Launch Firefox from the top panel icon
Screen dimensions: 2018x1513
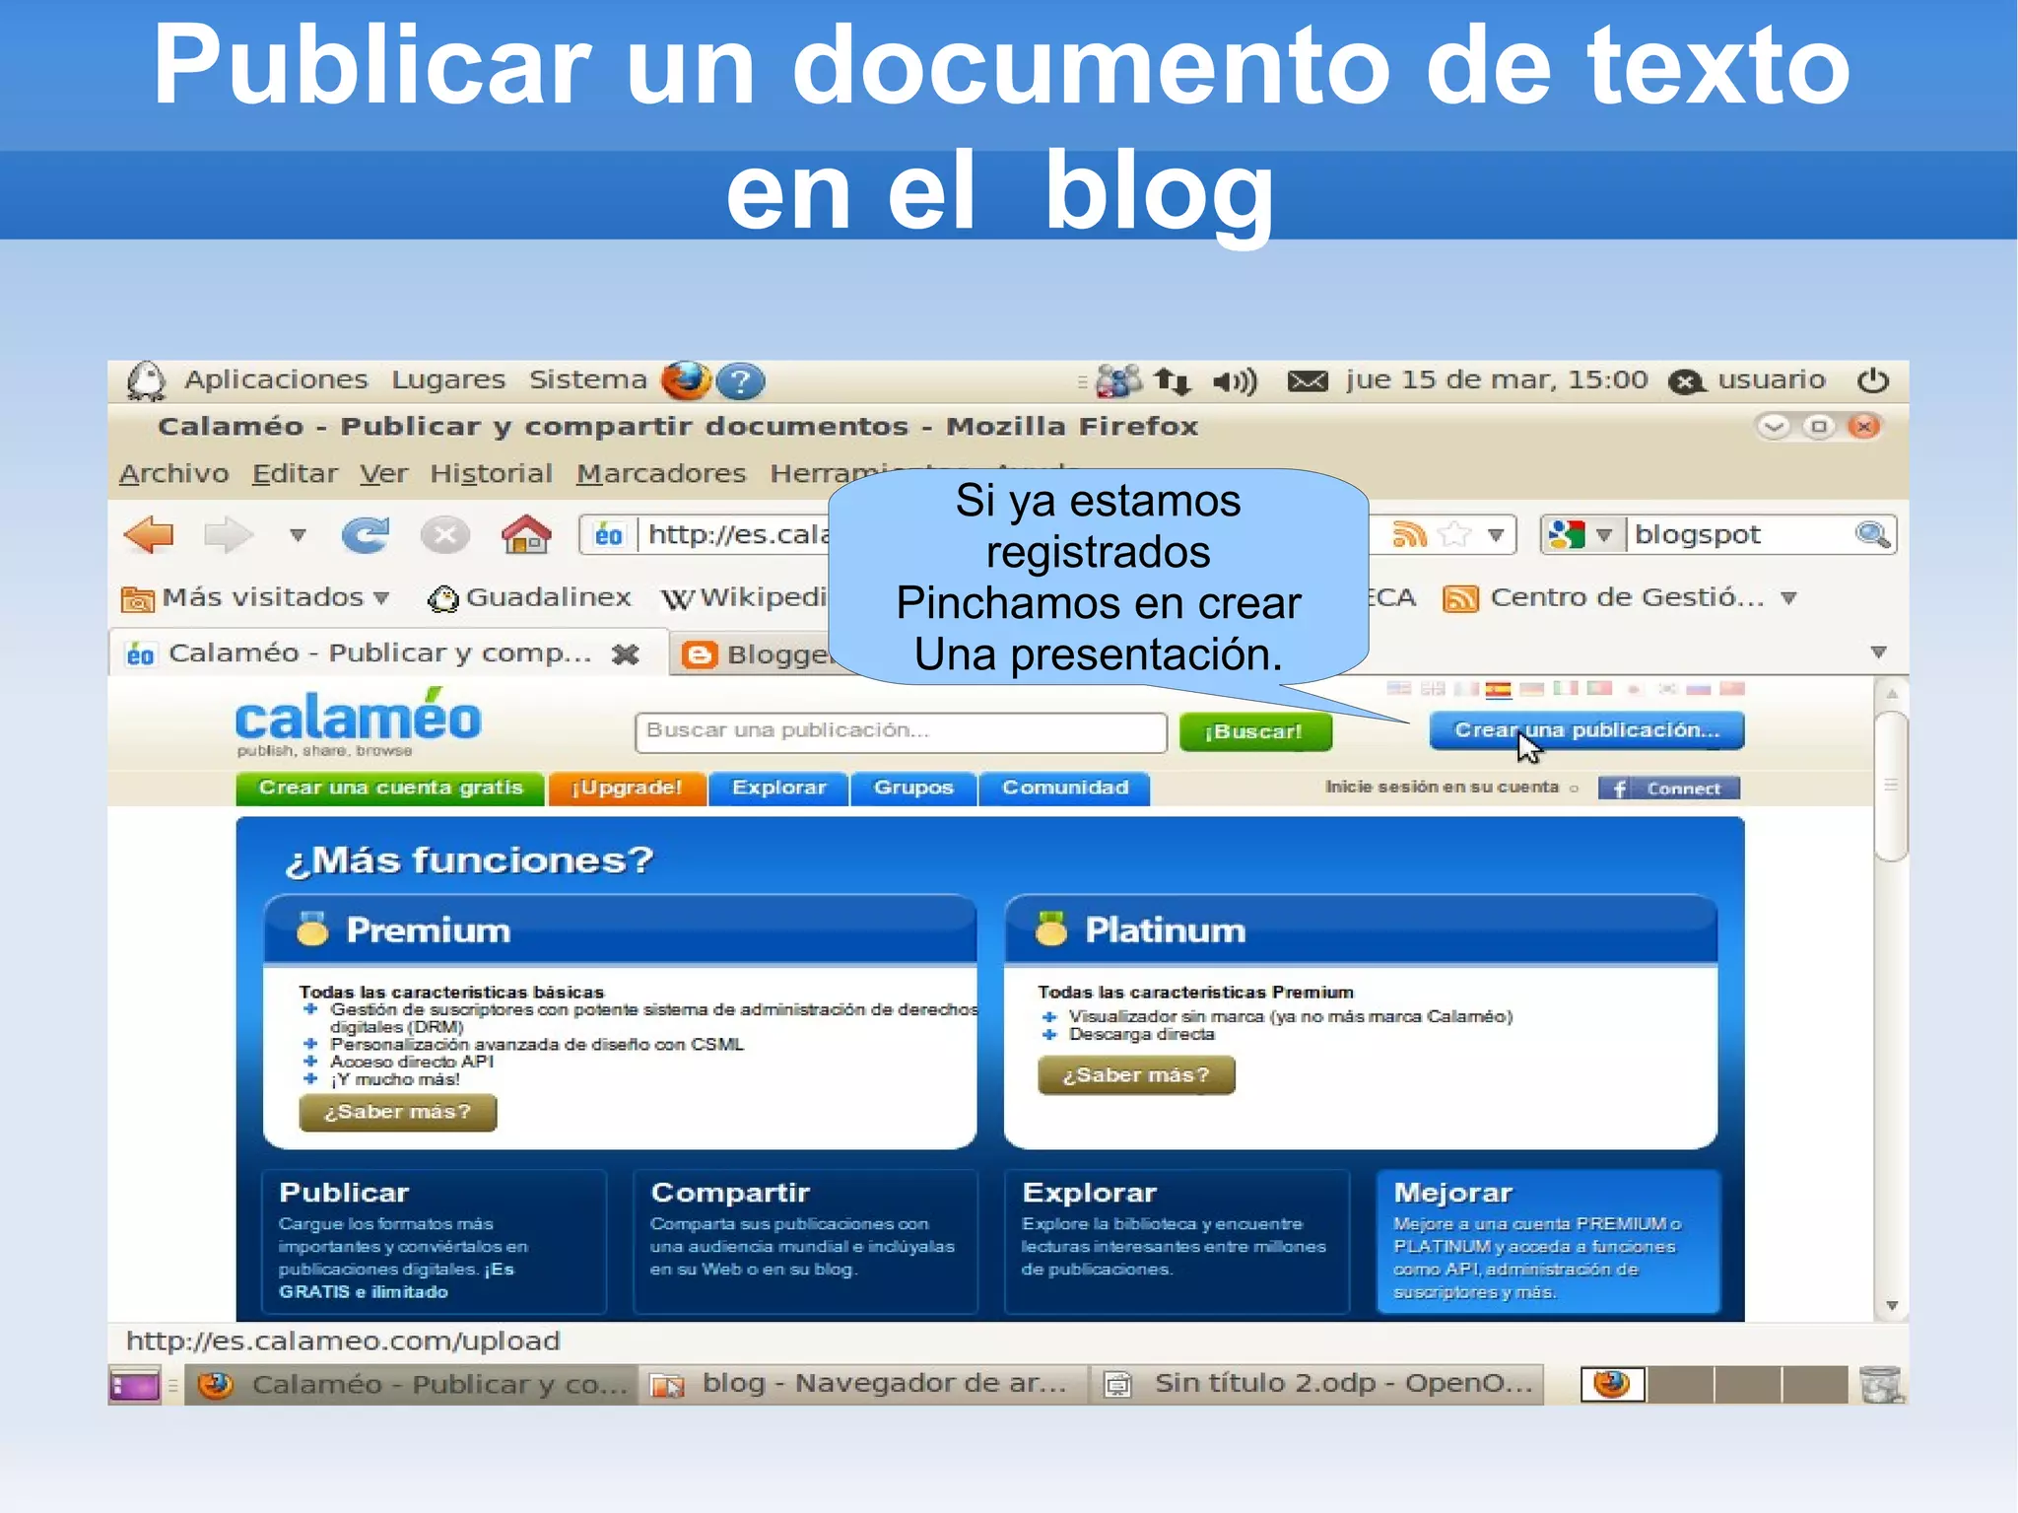point(686,380)
